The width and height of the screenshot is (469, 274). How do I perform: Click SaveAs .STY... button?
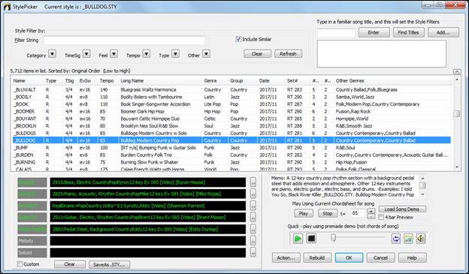[109, 264]
